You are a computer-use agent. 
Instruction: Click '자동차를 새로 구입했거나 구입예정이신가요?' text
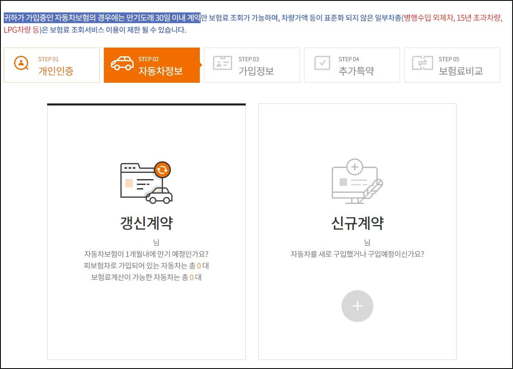(x=357, y=254)
